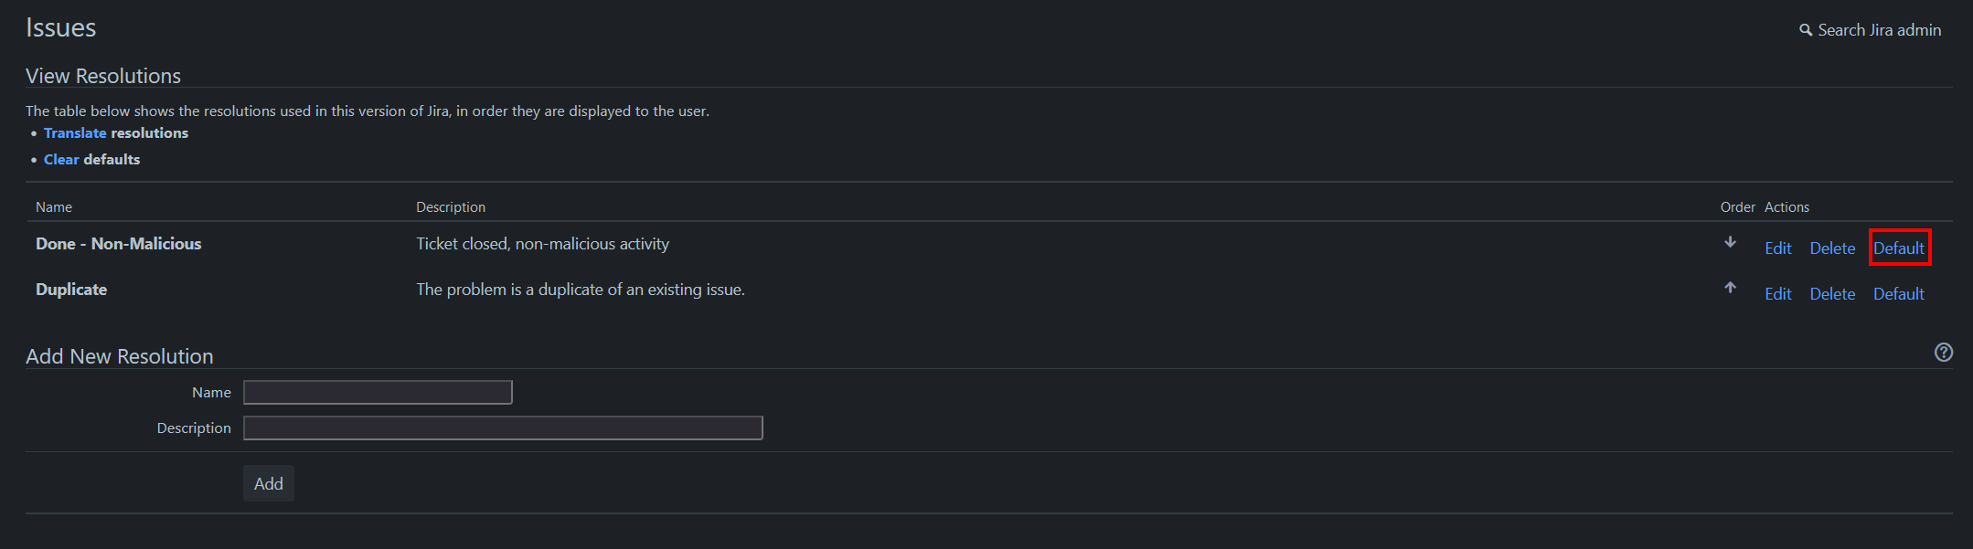
Task: Select the Done - Non-Malicious name cell
Action: click(x=118, y=244)
